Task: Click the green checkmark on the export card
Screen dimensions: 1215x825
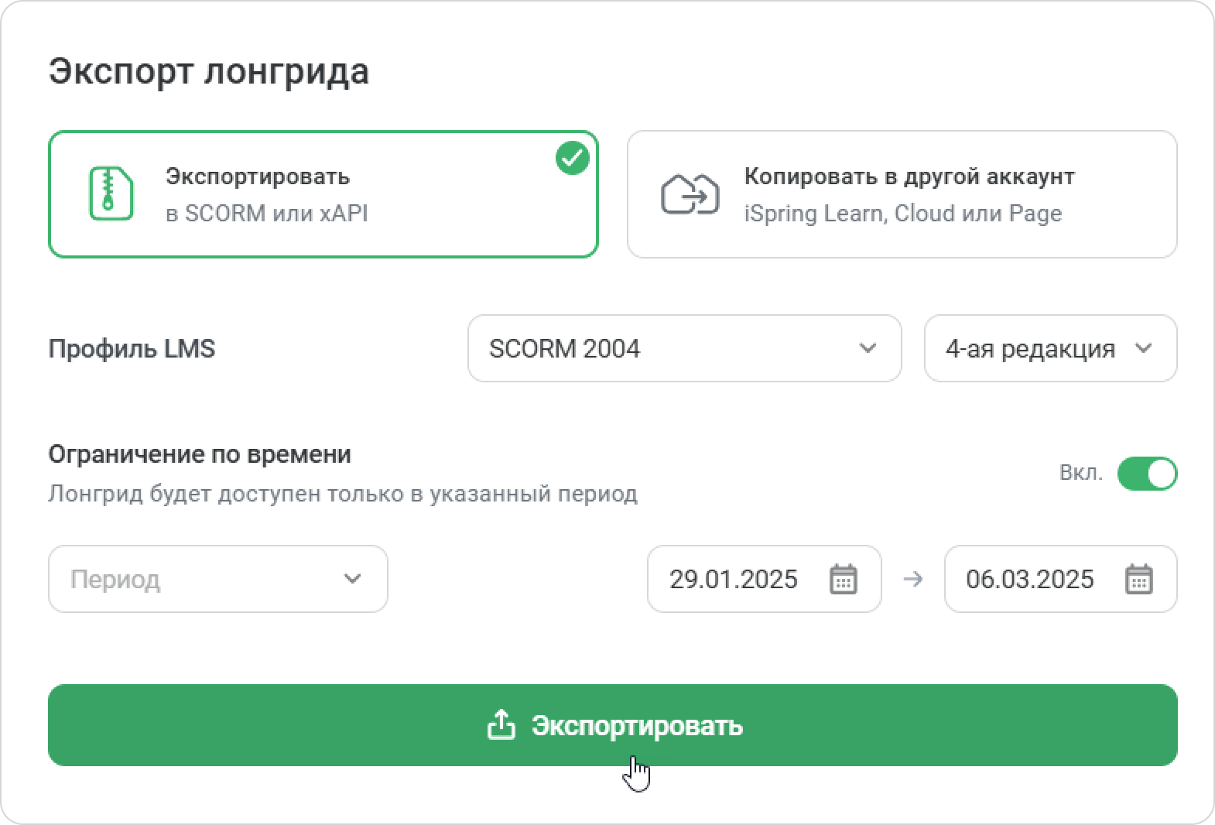Action: (x=573, y=158)
